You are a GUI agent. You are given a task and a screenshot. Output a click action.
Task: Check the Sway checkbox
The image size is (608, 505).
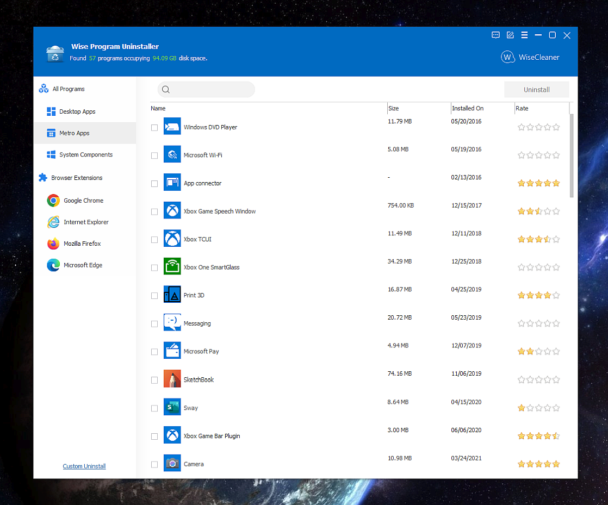pos(154,408)
